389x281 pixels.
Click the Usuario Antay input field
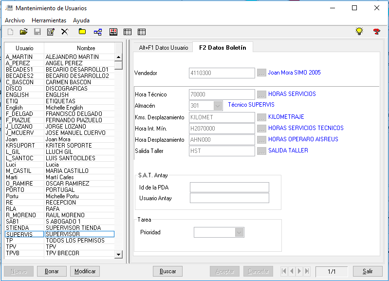click(x=229, y=198)
